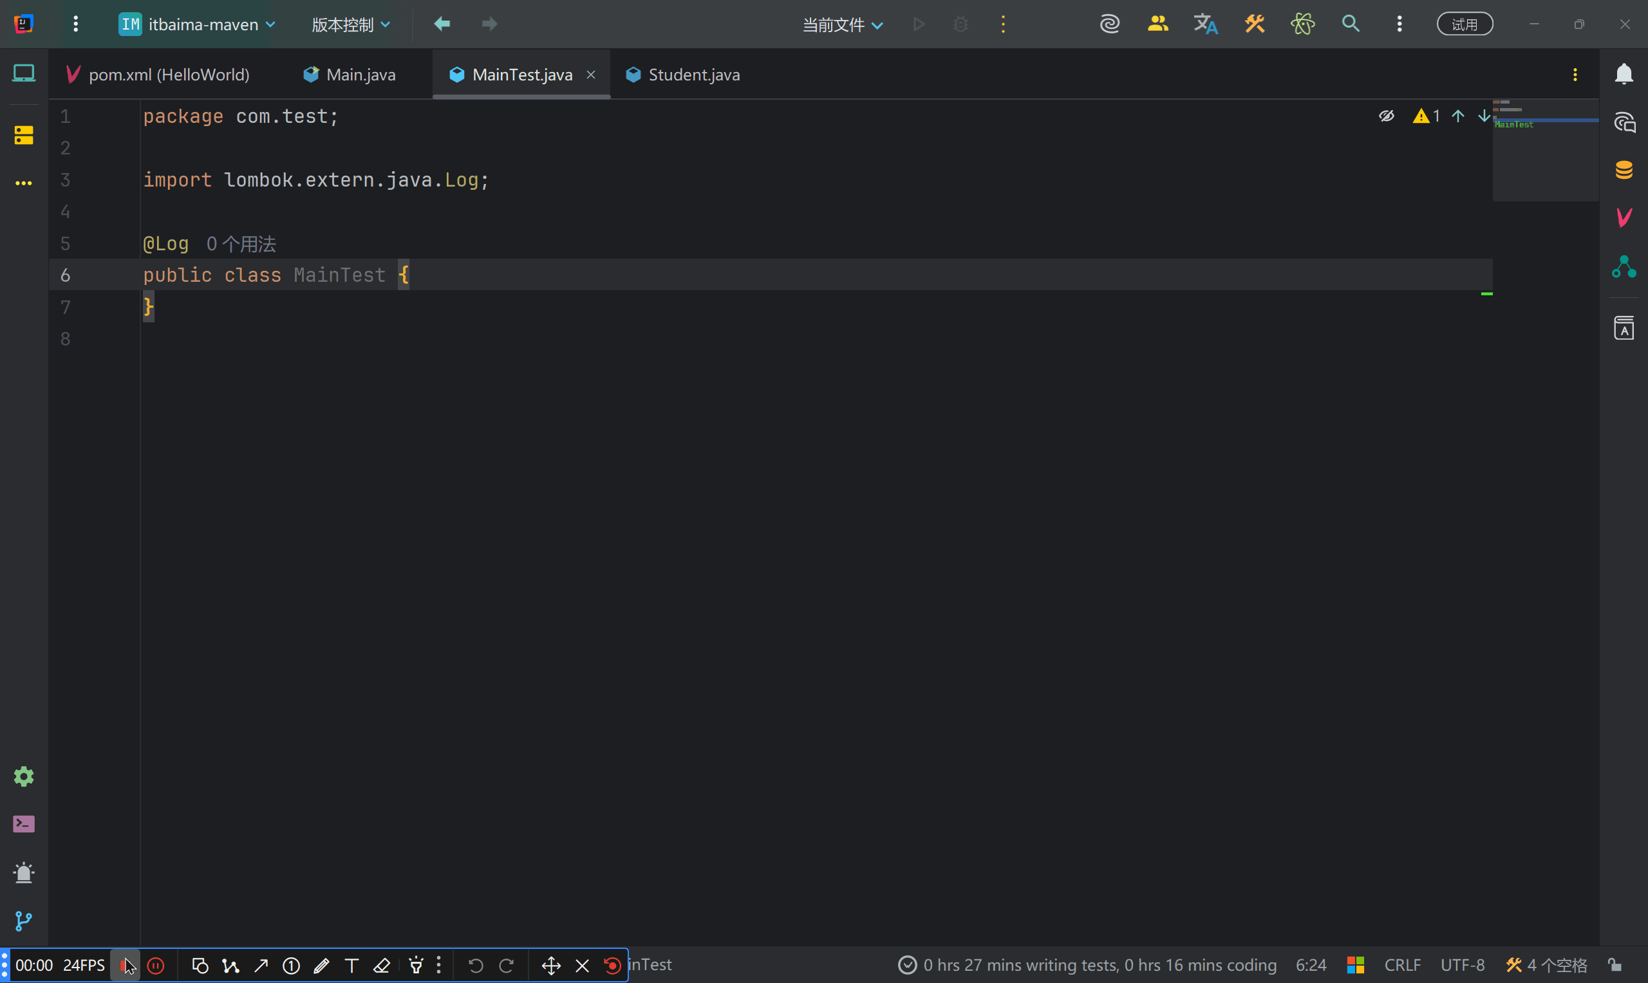1648x983 pixels.
Task: Open the Code With Me people icon
Action: click(x=1157, y=24)
